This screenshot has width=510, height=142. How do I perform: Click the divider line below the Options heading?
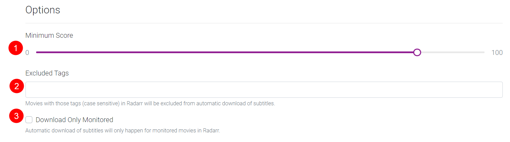click(x=264, y=23)
